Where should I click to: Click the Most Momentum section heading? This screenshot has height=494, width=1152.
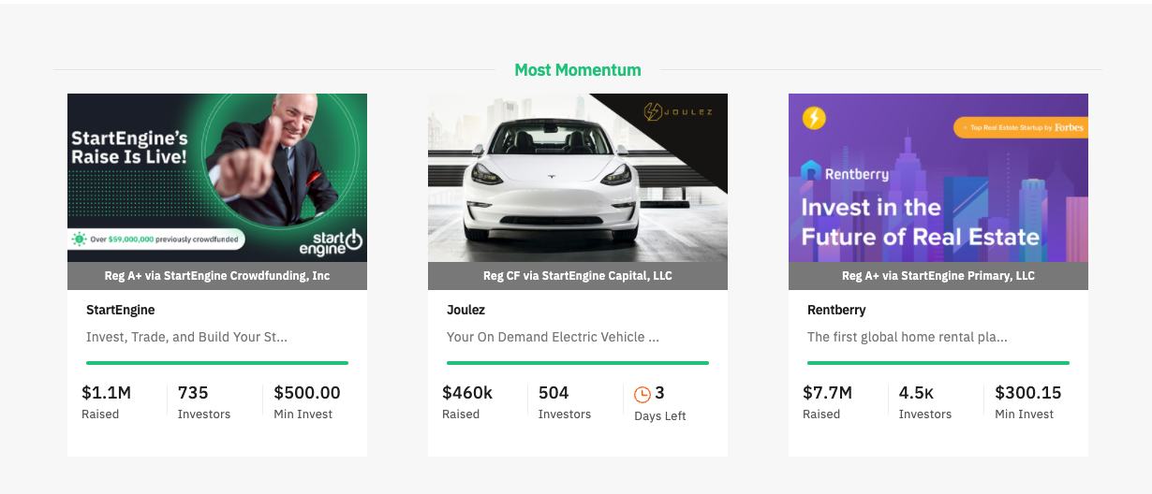[578, 70]
